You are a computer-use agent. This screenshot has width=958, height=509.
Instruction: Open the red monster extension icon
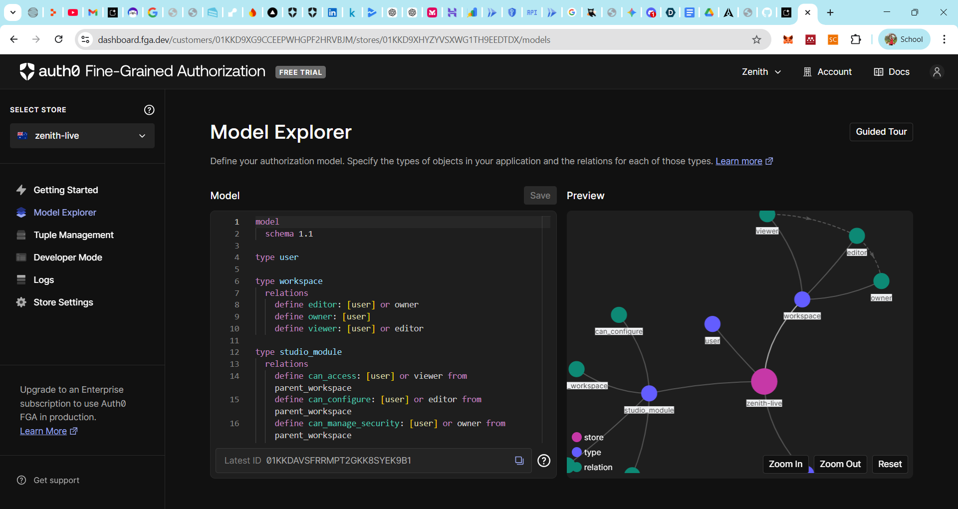point(811,39)
